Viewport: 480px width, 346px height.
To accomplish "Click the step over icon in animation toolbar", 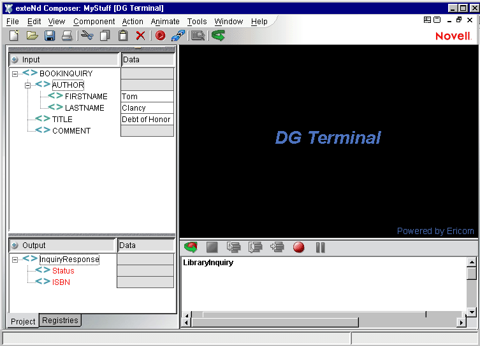I will tap(255, 247).
